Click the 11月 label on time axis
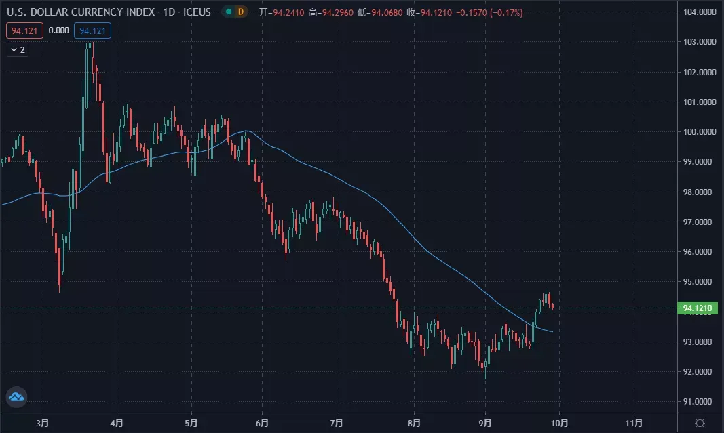724x433 pixels. 634,423
